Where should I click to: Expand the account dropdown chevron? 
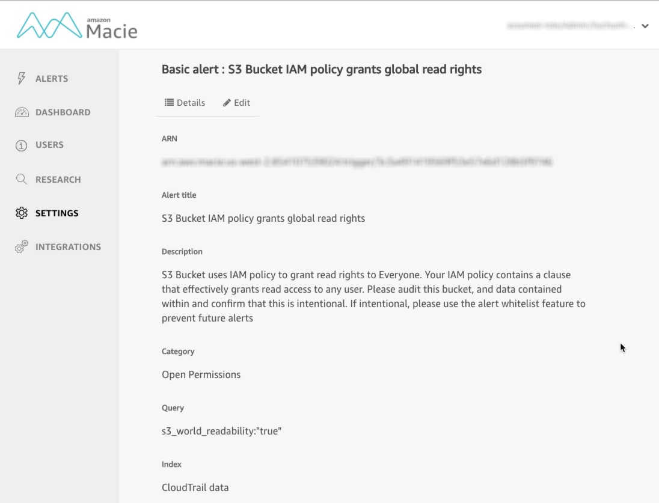(645, 26)
